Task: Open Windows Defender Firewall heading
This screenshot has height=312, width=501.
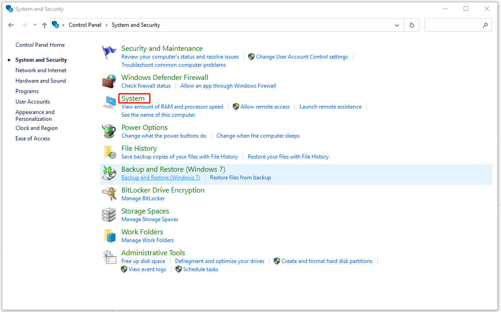Action: 165,78
